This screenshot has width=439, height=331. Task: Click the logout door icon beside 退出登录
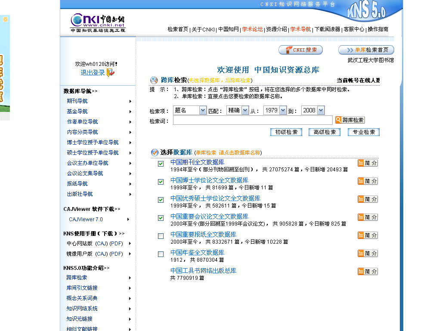111,73
